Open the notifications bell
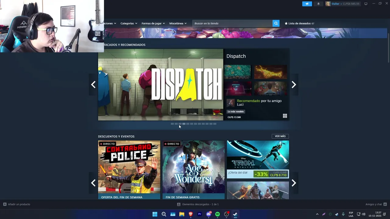This screenshot has height=219, width=390. point(318,4)
